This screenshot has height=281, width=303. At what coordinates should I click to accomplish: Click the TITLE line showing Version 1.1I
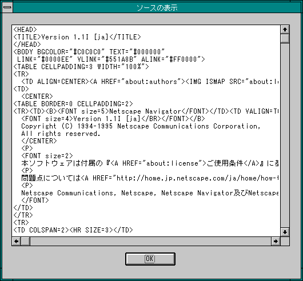(x=77, y=37)
